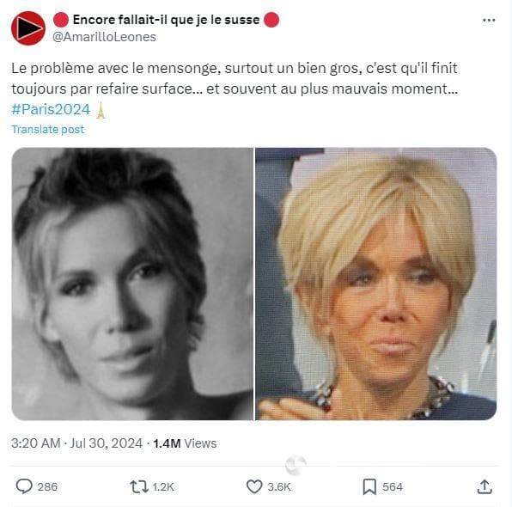
Task: Bookmark the post with the bookmark icon
Action: (x=369, y=486)
